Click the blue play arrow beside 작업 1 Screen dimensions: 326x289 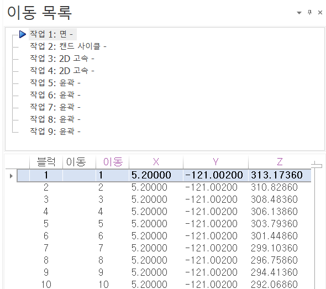tap(23, 34)
